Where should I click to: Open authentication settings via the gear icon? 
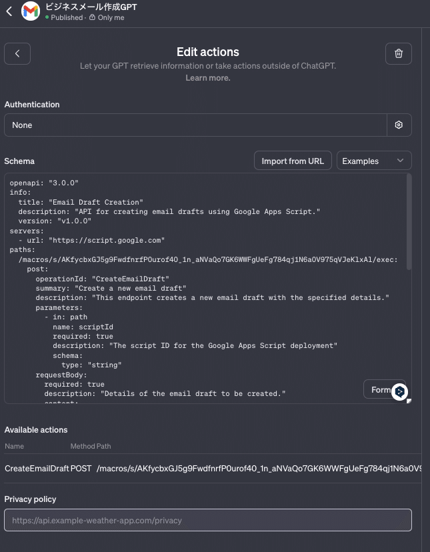[x=399, y=125]
